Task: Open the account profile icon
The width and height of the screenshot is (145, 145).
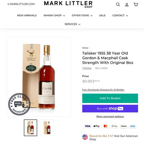Action: click(x=127, y=5)
